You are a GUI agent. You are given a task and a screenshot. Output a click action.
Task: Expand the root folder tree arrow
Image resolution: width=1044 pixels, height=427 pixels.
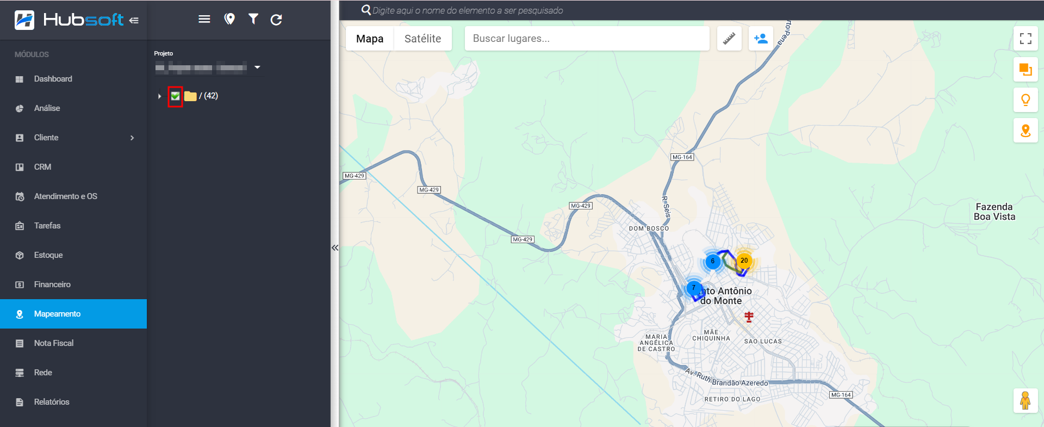pos(159,96)
